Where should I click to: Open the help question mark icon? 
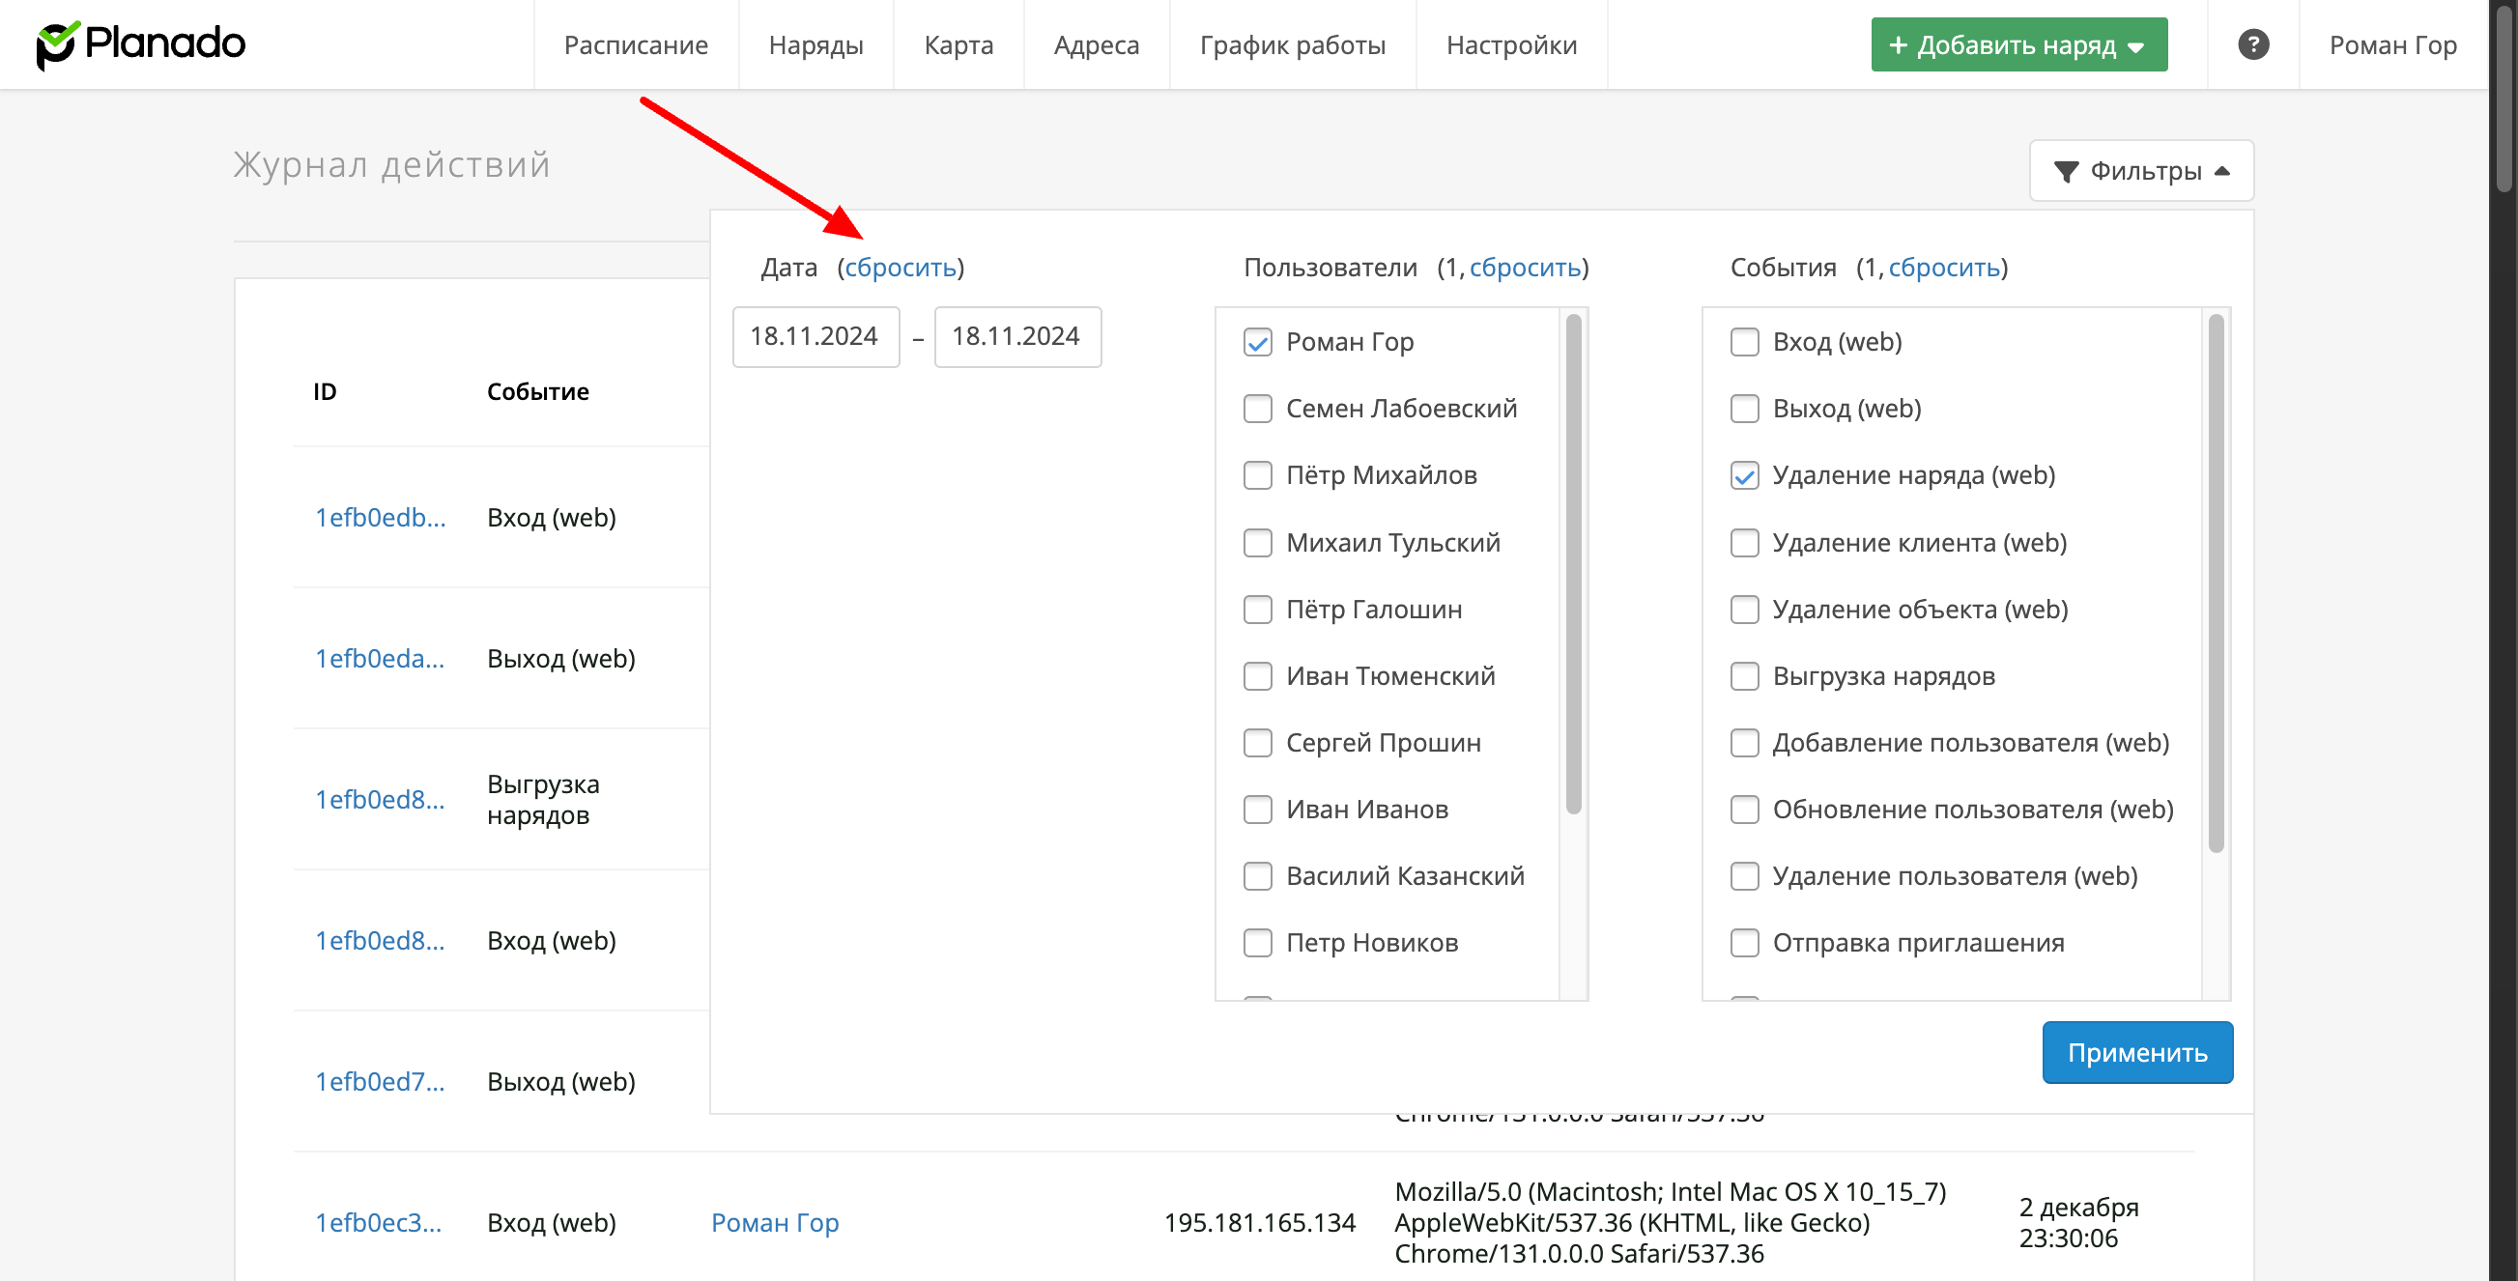(2252, 45)
